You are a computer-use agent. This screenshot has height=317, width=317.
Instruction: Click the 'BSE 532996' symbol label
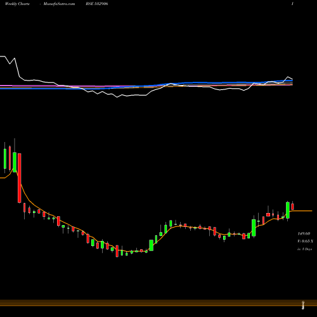click(x=97, y=4)
